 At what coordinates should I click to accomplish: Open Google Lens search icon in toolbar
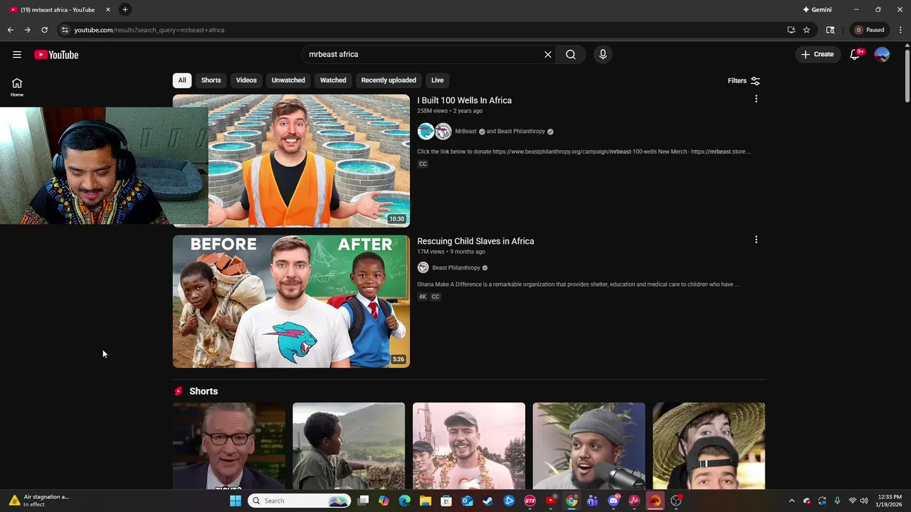click(830, 30)
